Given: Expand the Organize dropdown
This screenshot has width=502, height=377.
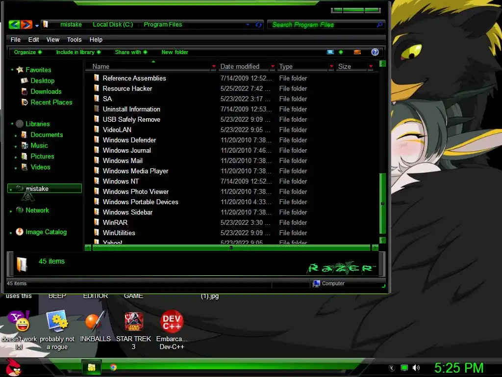Looking at the screenshot, I should pos(27,52).
